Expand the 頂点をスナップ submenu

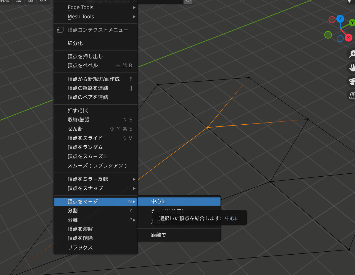[96, 188]
